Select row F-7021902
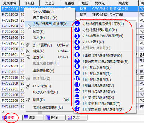The width and height of the screenshot is (144, 123). [x=10, y=15]
